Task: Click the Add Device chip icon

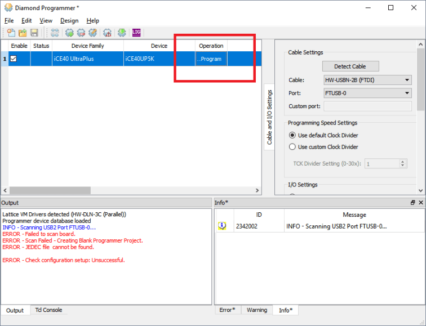Action: pyautogui.click(x=69, y=33)
